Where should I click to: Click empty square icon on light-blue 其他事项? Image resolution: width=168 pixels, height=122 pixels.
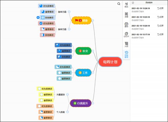pos(43,17)
